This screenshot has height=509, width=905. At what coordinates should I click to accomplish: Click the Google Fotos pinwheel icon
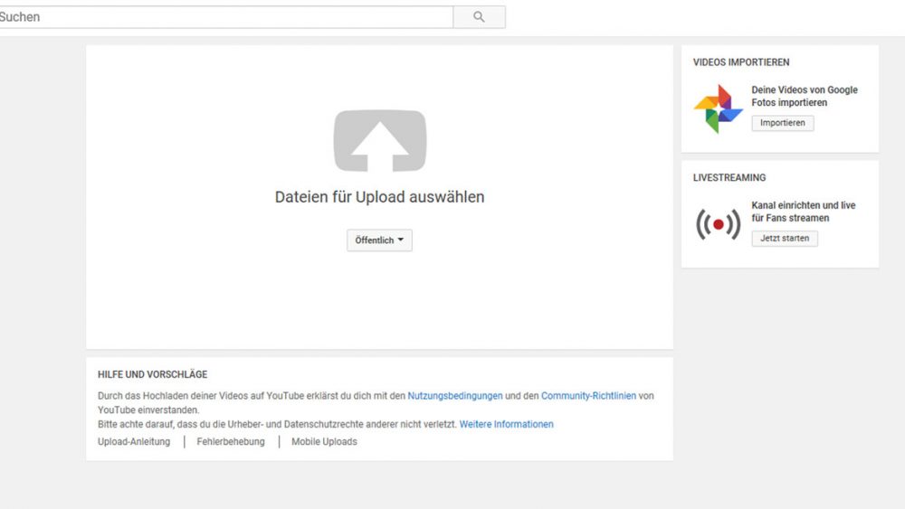coord(718,109)
